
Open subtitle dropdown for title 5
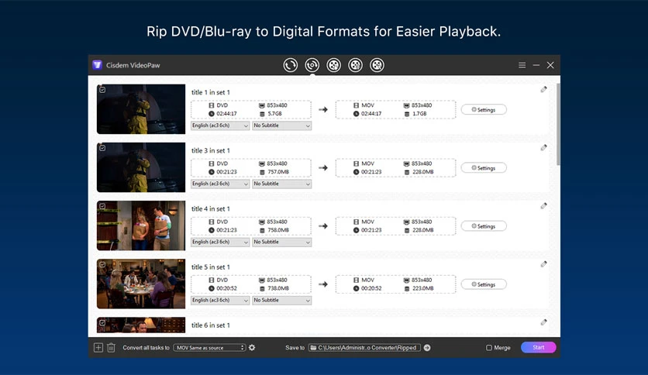(282, 301)
